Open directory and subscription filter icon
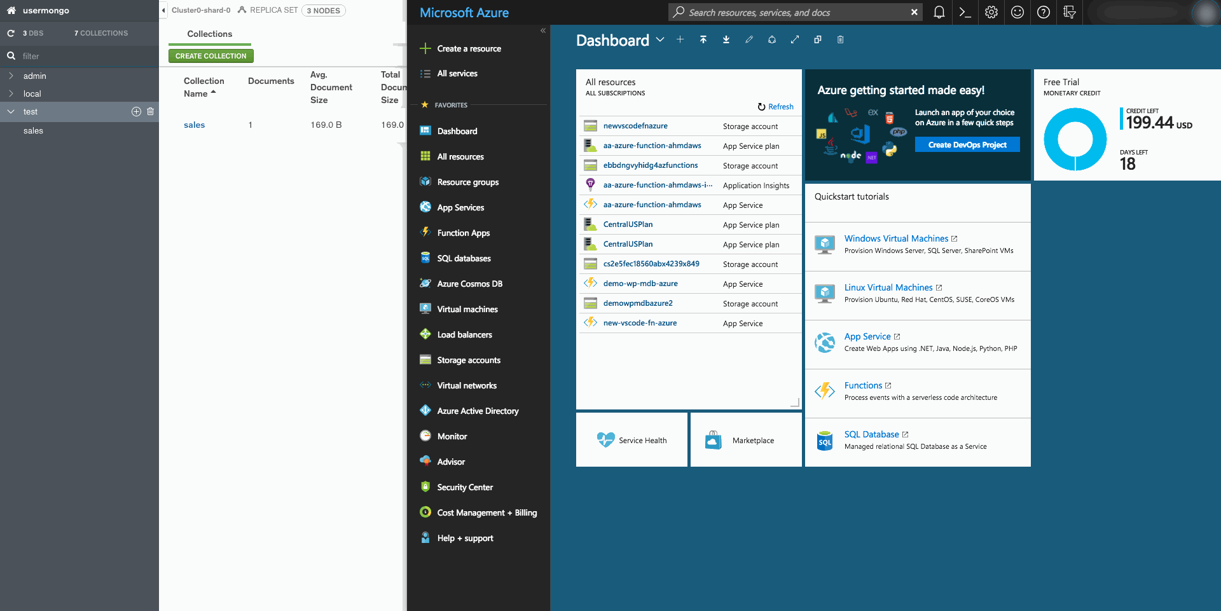 tap(1069, 12)
